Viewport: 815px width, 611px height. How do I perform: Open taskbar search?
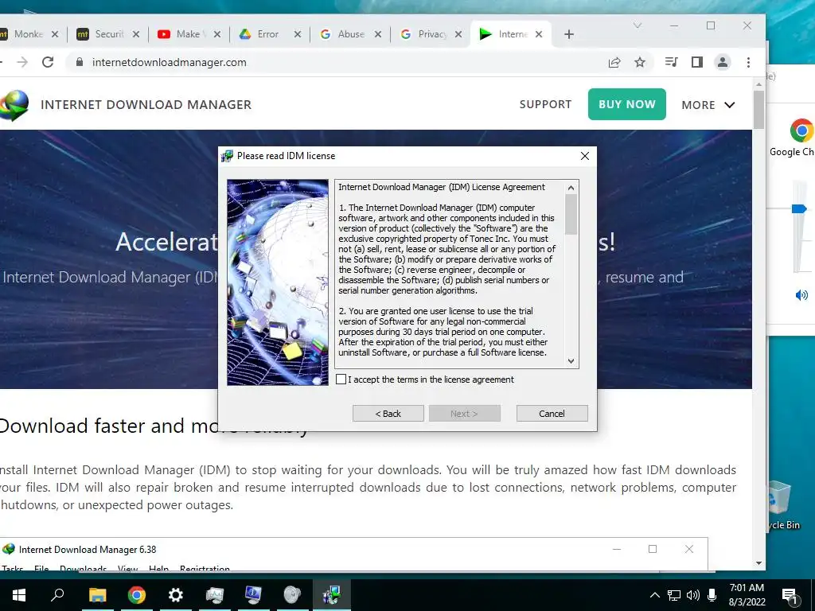pyautogui.click(x=57, y=595)
